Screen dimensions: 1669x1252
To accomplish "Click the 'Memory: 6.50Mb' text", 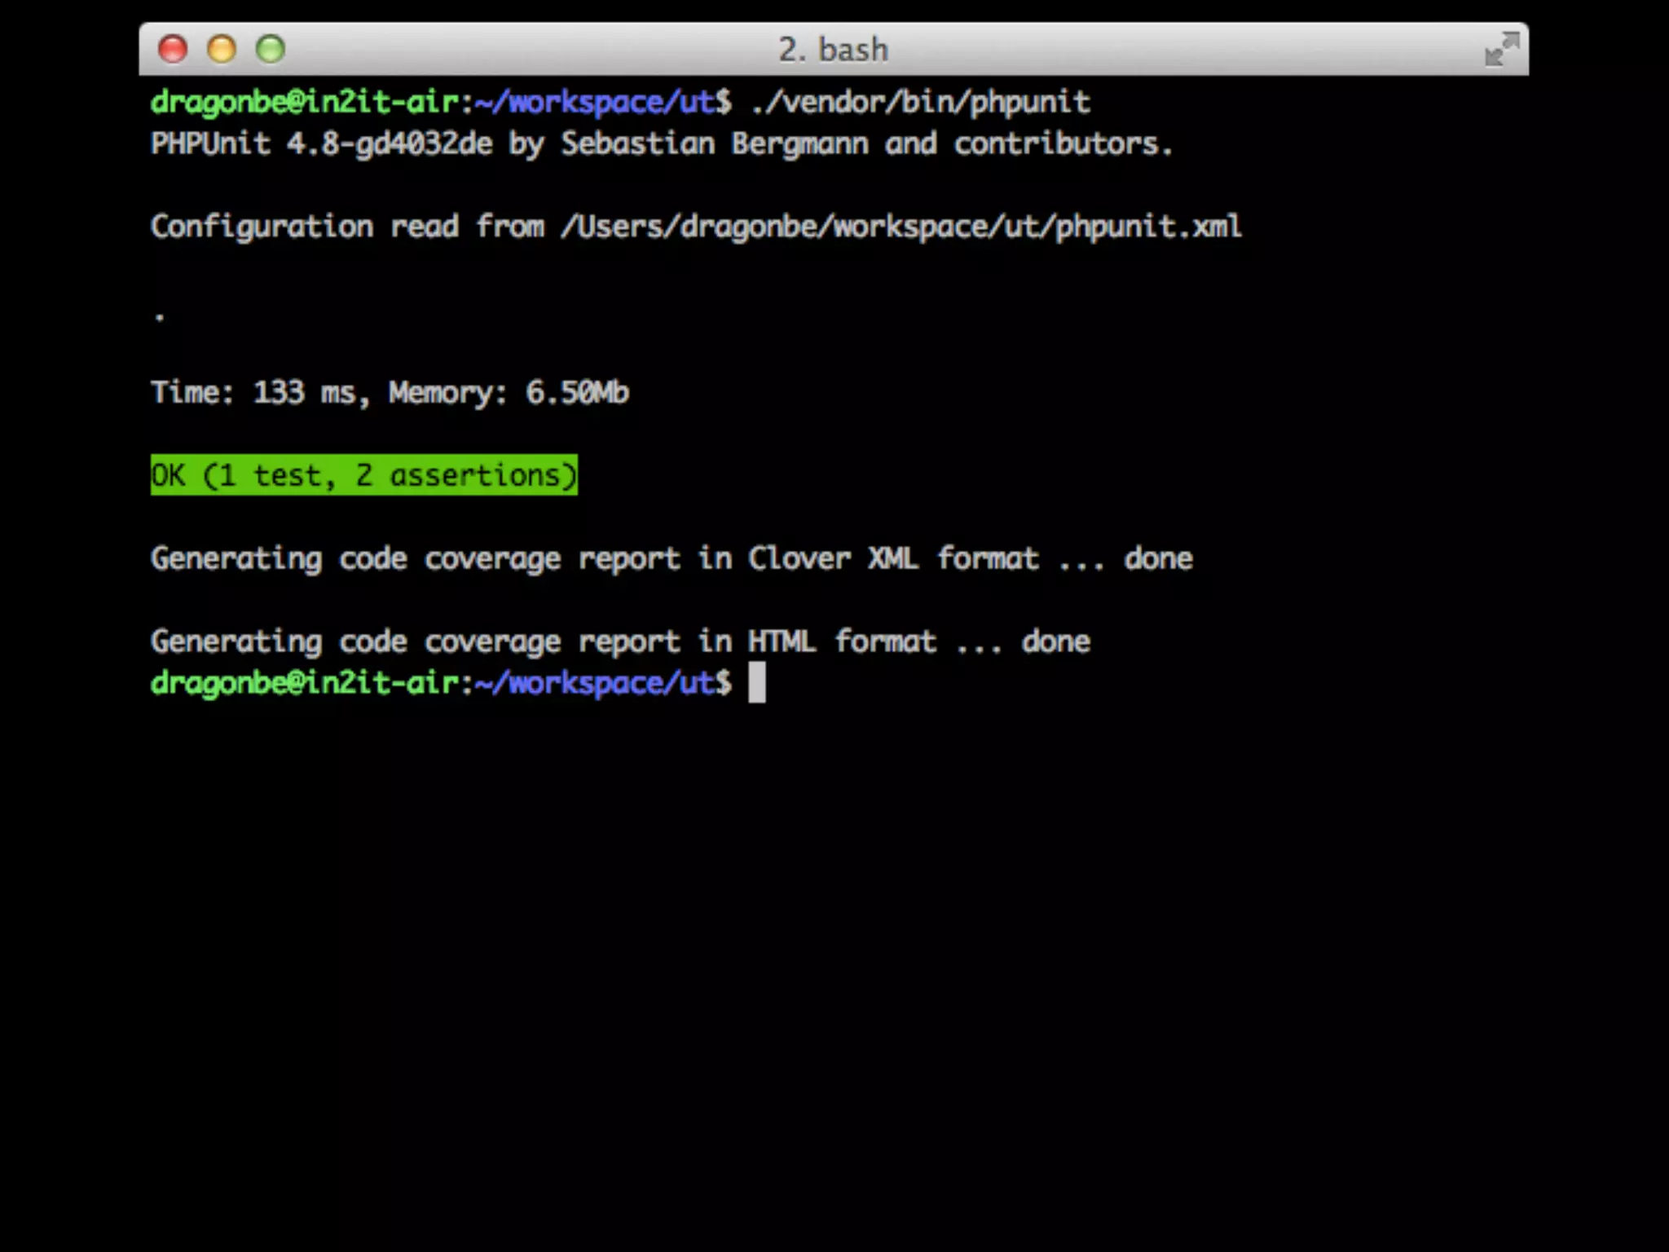I will coord(509,393).
